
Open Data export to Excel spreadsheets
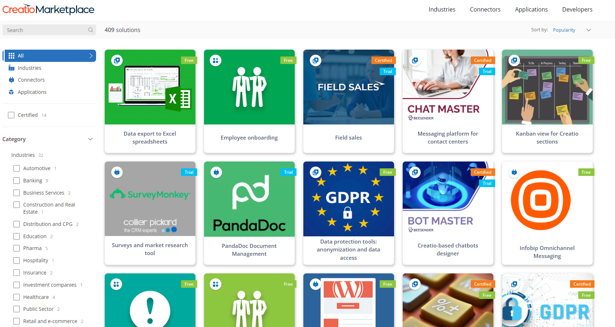click(x=150, y=138)
